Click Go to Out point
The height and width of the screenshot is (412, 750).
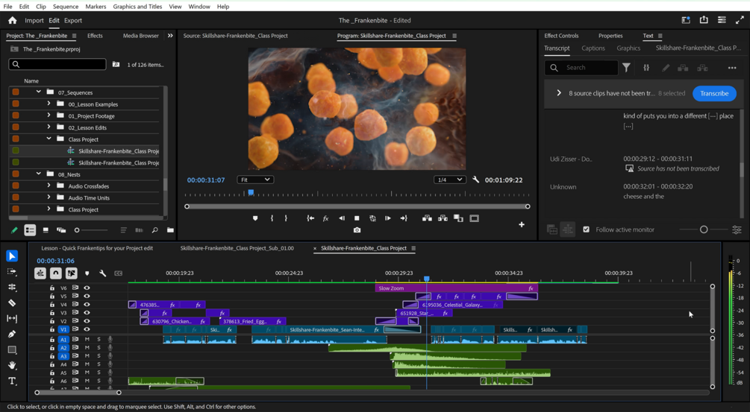click(x=404, y=218)
